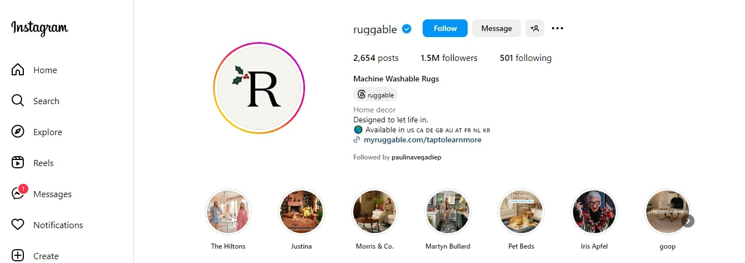Click the Message button

(496, 28)
